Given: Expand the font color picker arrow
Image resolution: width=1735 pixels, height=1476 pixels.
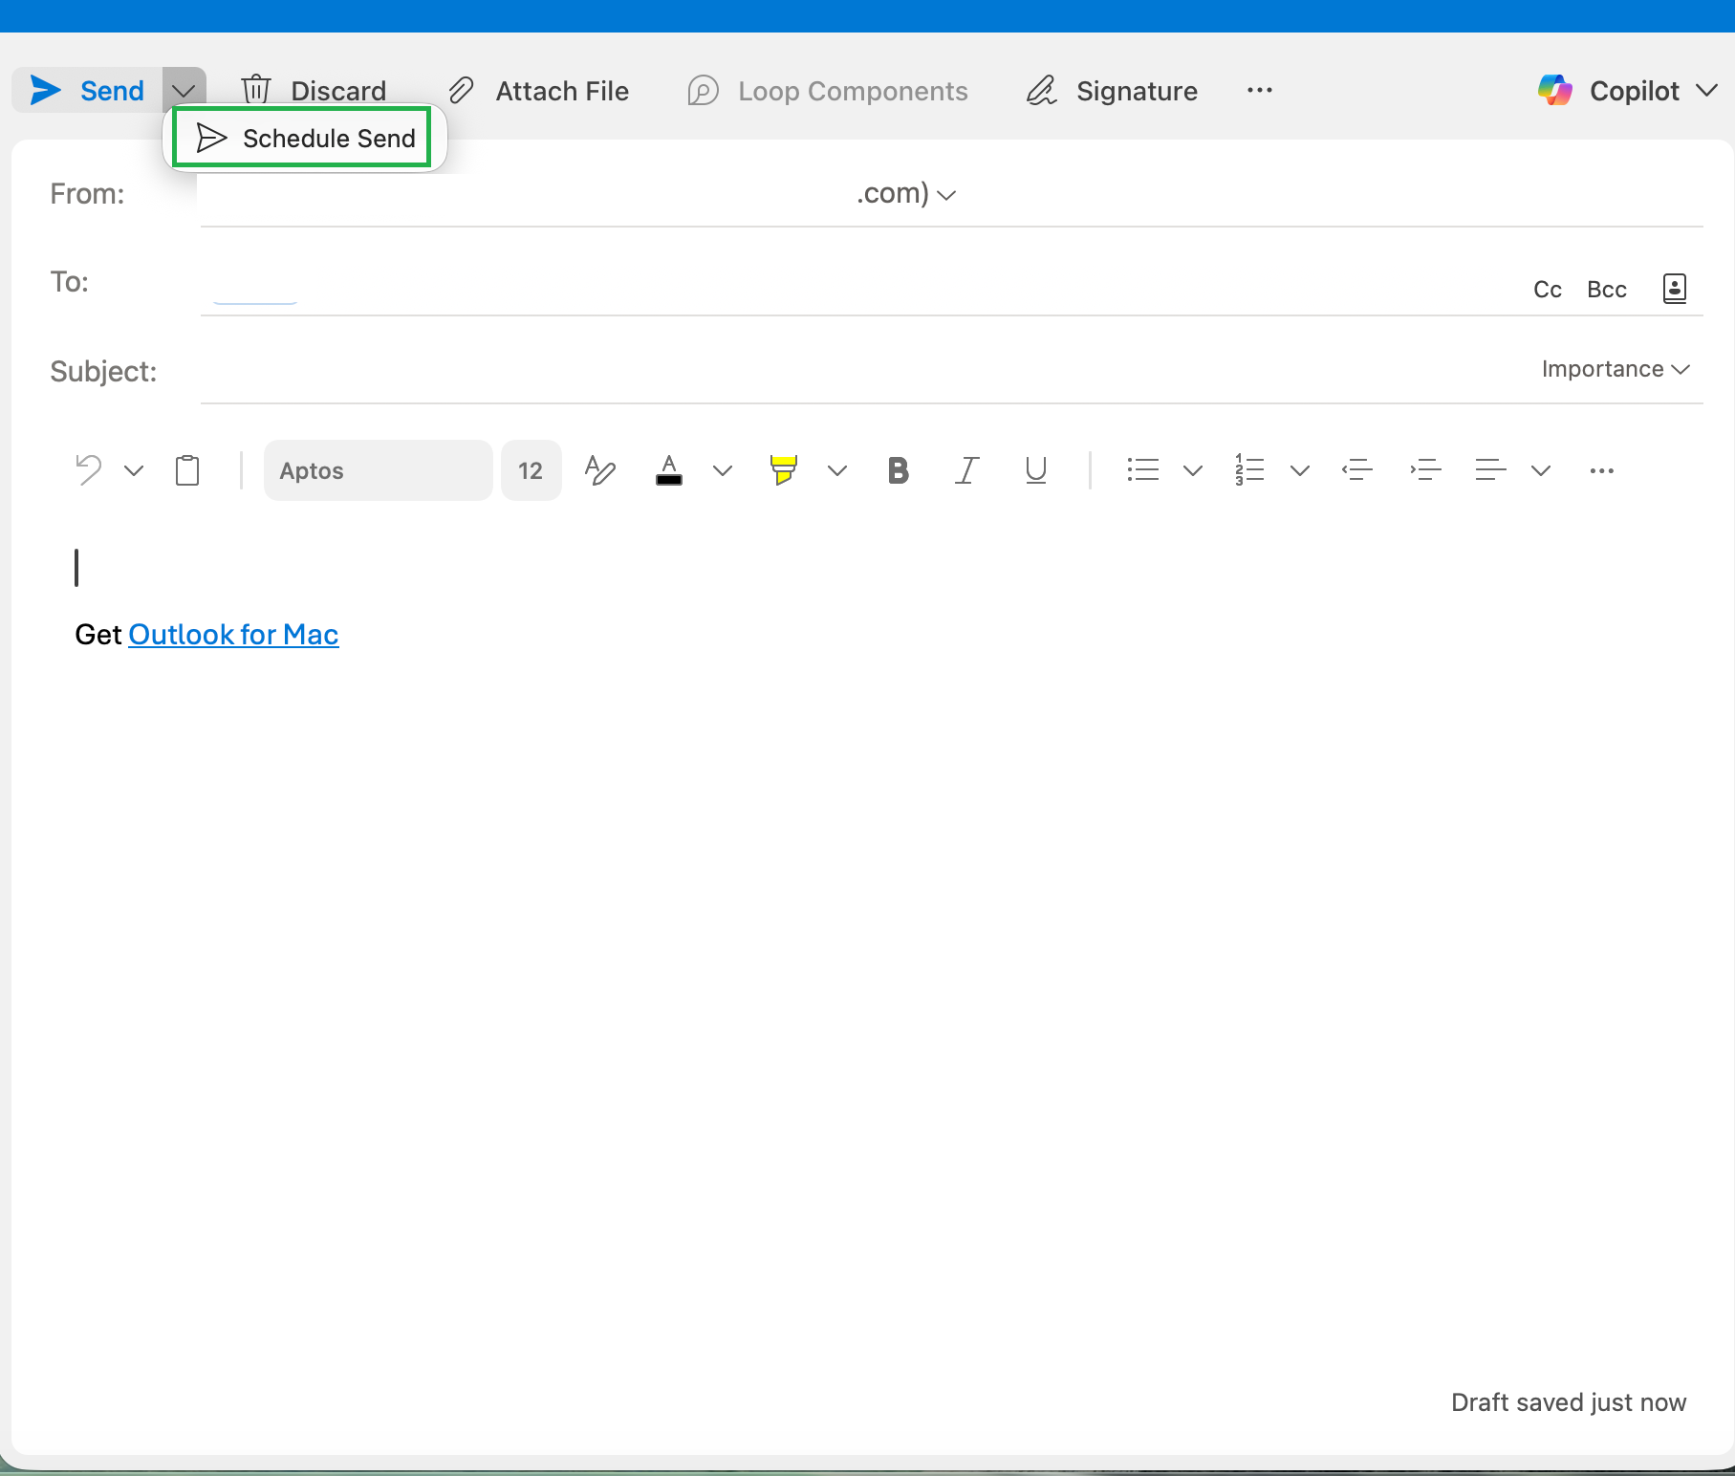Looking at the screenshot, I should 723,470.
